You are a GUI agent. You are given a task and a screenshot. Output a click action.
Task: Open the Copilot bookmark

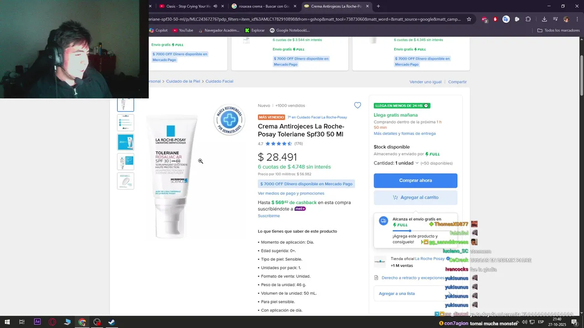pos(158,31)
